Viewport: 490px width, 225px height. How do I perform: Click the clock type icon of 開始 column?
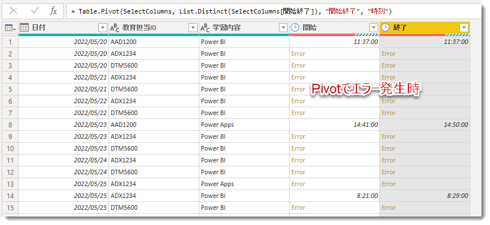pos(295,28)
